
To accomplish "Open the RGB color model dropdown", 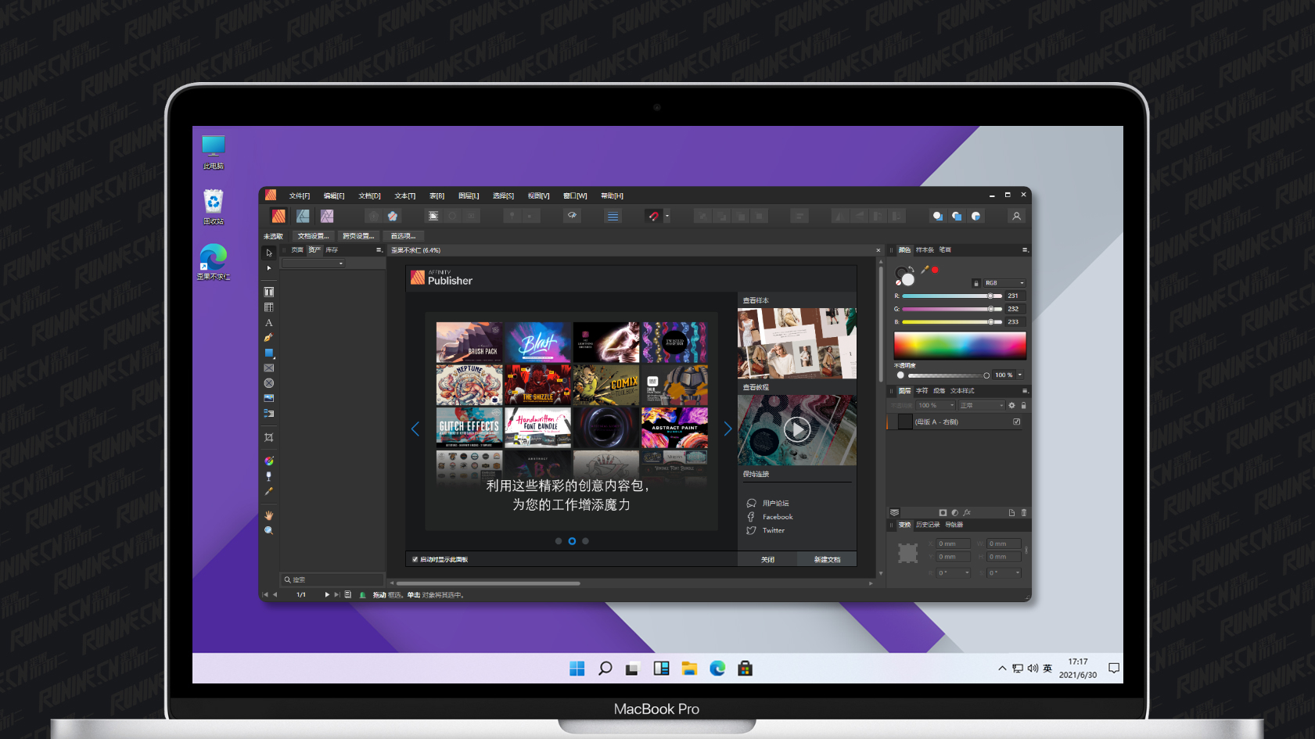I will tap(1004, 283).
